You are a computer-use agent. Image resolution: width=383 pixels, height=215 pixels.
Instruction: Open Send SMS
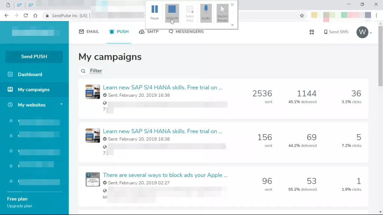click(336, 32)
